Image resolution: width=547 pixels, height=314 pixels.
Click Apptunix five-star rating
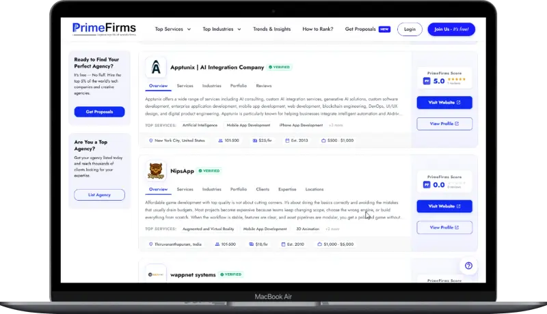(457, 80)
